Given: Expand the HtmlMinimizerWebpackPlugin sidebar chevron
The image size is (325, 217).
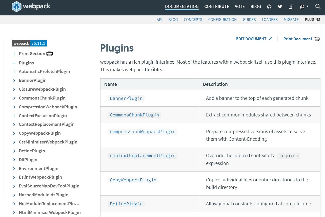Looking at the screenshot, I should click(14, 212).
